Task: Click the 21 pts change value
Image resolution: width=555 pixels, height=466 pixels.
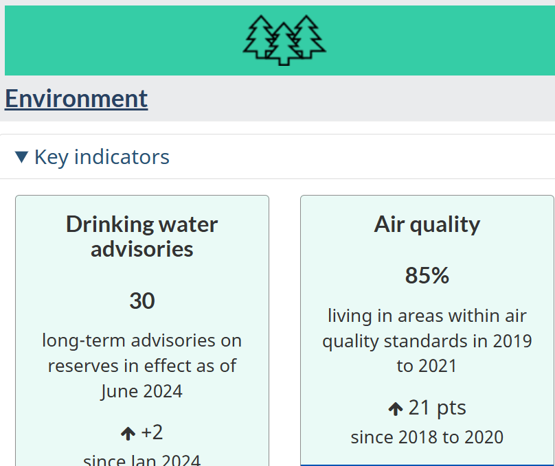Action: pos(437,408)
